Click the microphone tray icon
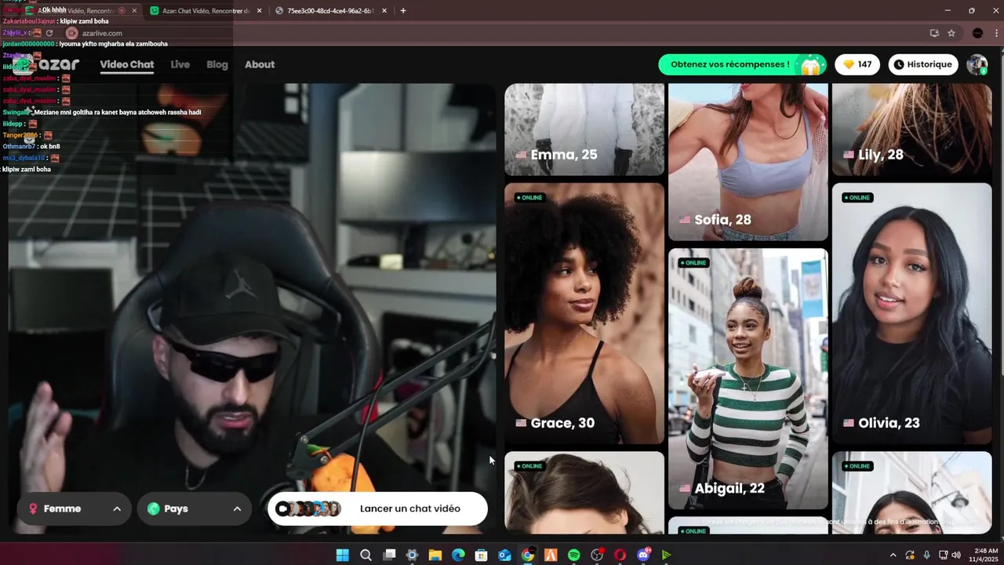1004x565 pixels. (x=927, y=555)
